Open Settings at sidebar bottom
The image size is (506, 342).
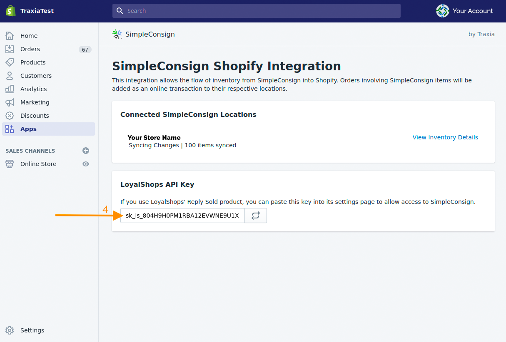pyautogui.click(x=32, y=330)
